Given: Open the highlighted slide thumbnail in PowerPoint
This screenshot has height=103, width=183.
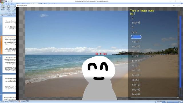Looking at the screenshot, I should coord(9,45).
